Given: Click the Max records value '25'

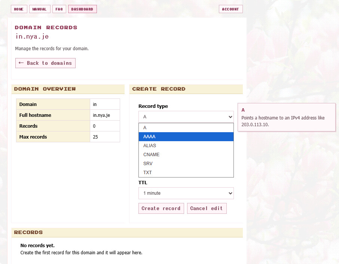Looking at the screenshot, I should (105, 137).
